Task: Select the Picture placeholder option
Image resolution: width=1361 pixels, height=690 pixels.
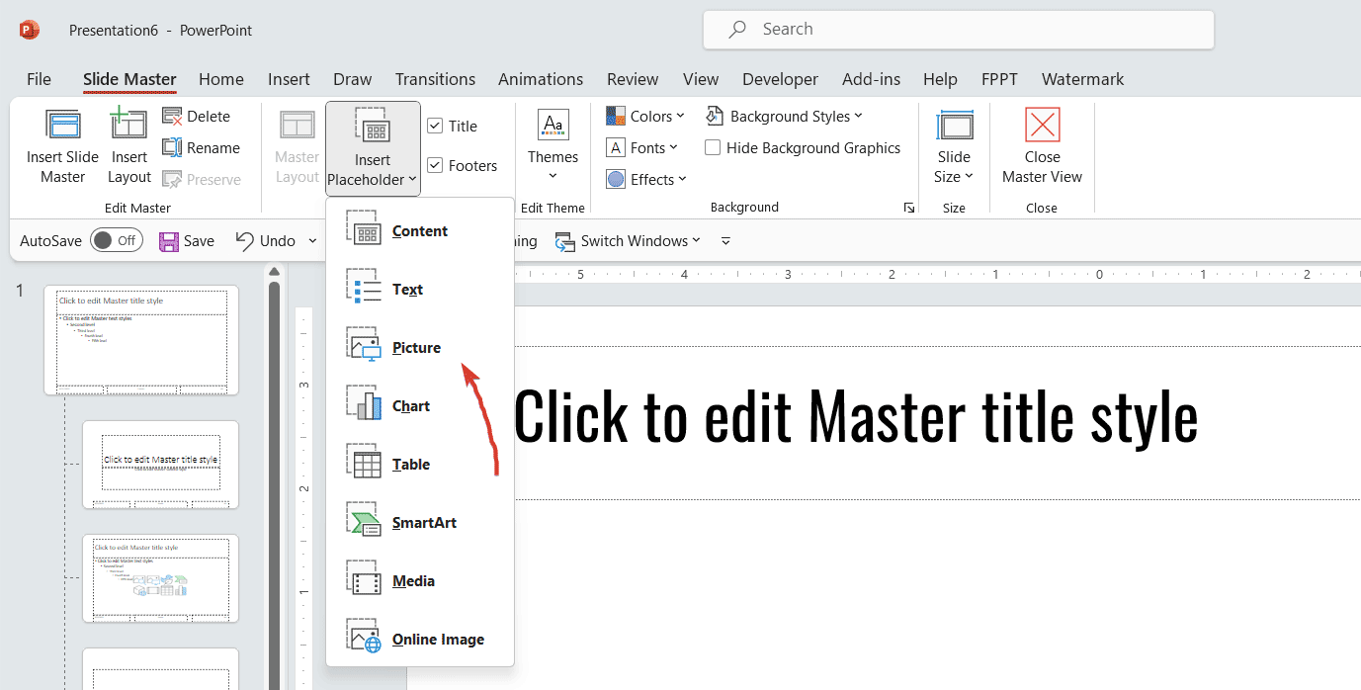Action: pos(415,347)
